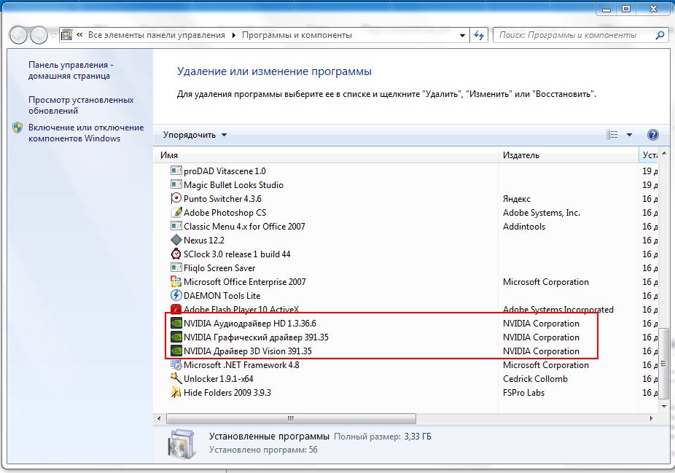Click the FSPro Labs publisher cell
Viewport: 675px width, 473px height.
tap(523, 393)
